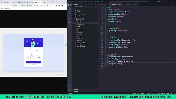Open the editor More Actions ellipsis
The image size is (176, 99).
coord(174,4)
